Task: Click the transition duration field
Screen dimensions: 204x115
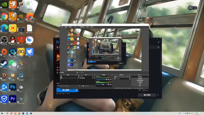Action: 122,79
